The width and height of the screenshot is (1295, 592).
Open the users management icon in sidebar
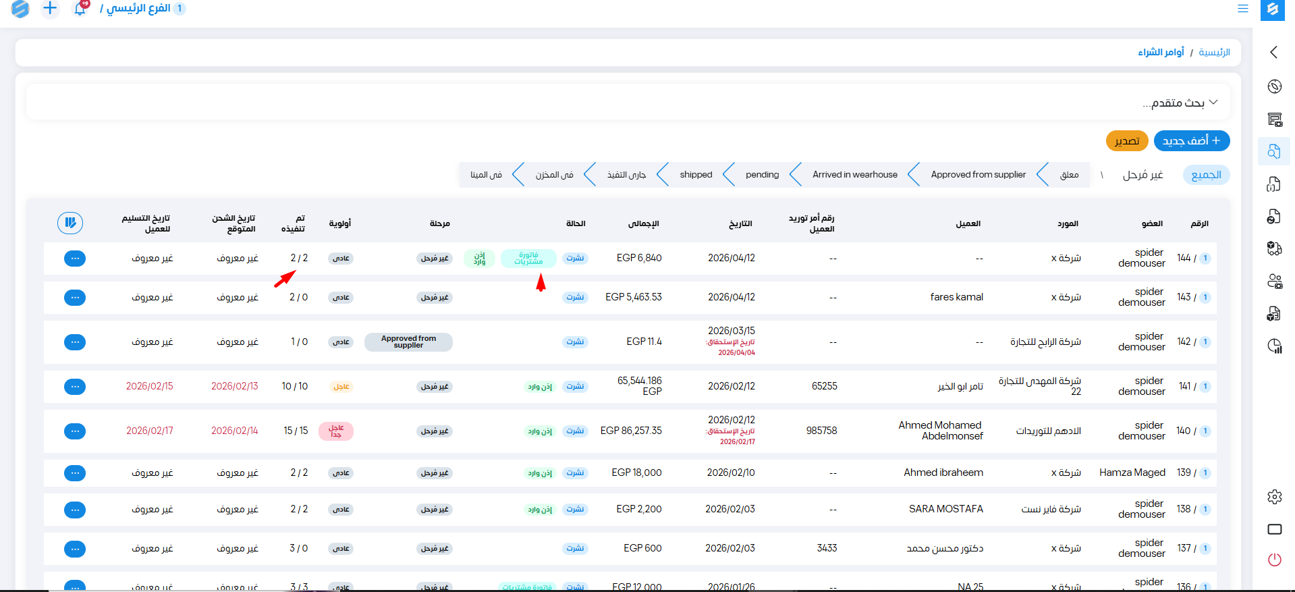coord(1274,281)
